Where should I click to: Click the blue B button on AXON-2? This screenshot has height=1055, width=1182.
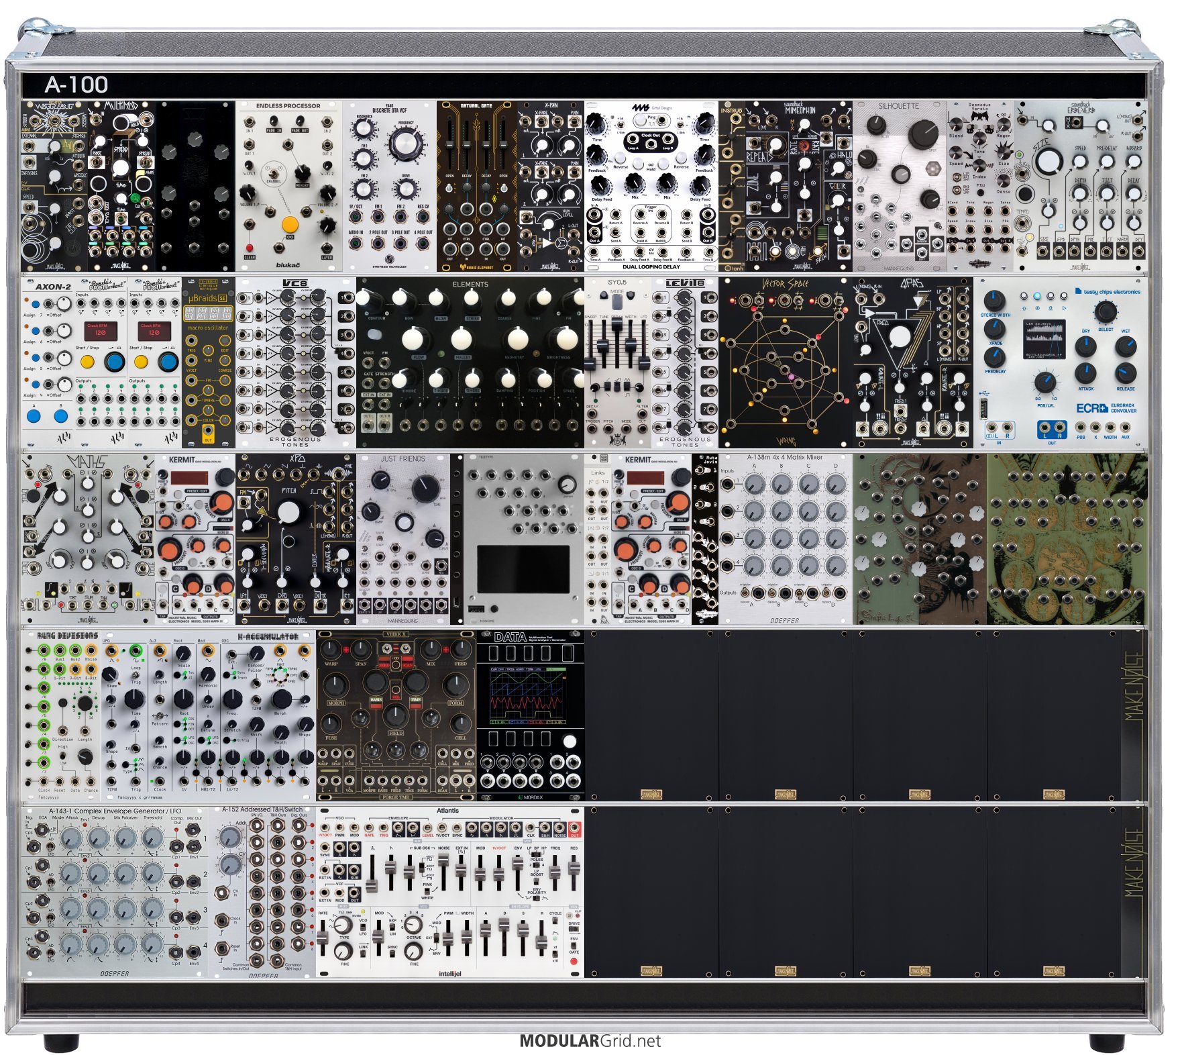(60, 416)
